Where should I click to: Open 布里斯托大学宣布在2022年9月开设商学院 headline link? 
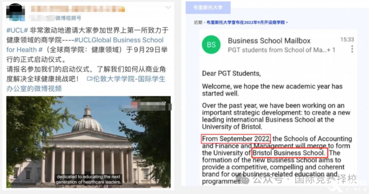pyautogui.click(x=246, y=23)
